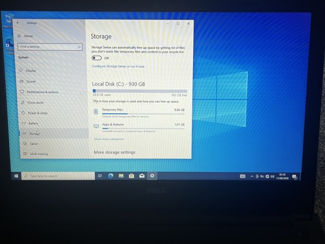
Task: Open Mail app from the taskbar
Action: coord(142,176)
